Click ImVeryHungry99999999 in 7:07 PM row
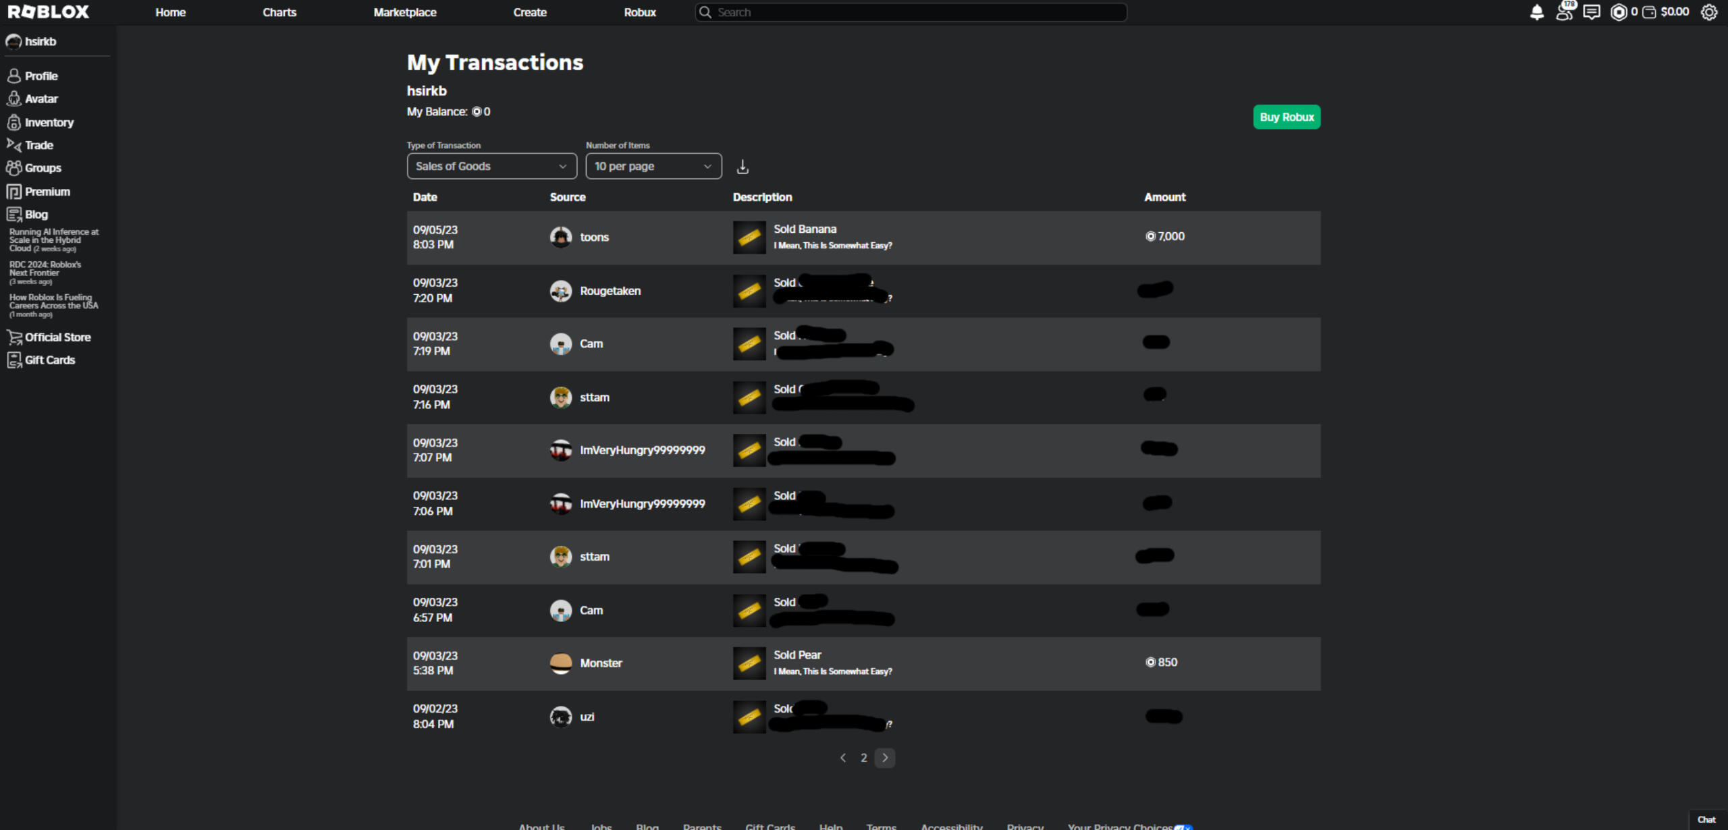The height and width of the screenshot is (830, 1728). (643, 450)
